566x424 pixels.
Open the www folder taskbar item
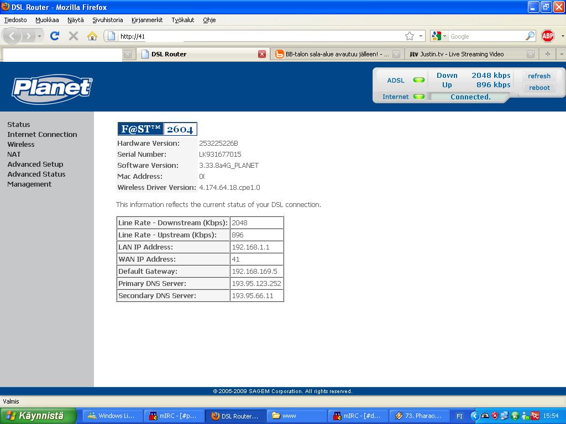tap(297, 416)
